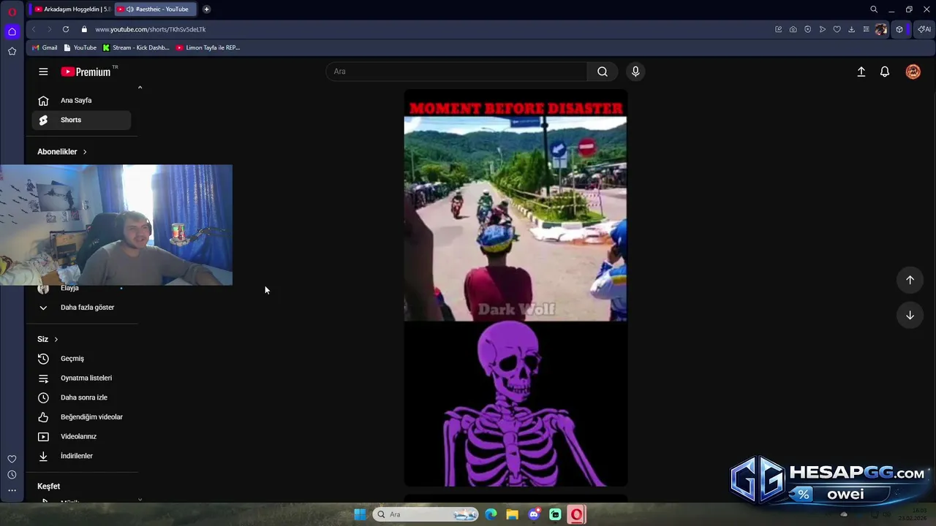Collapse the sidebar using the top arrow
This screenshot has width=936, height=526.
[140, 88]
